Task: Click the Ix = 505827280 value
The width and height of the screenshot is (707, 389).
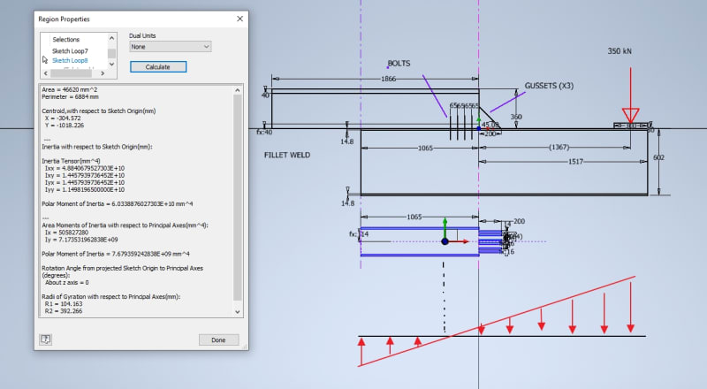Action: (67, 233)
